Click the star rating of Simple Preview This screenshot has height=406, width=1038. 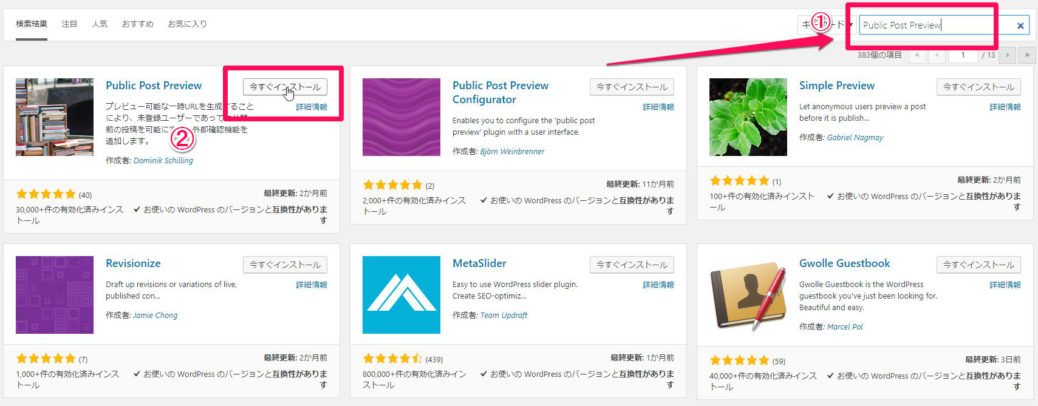click(740, 181)
